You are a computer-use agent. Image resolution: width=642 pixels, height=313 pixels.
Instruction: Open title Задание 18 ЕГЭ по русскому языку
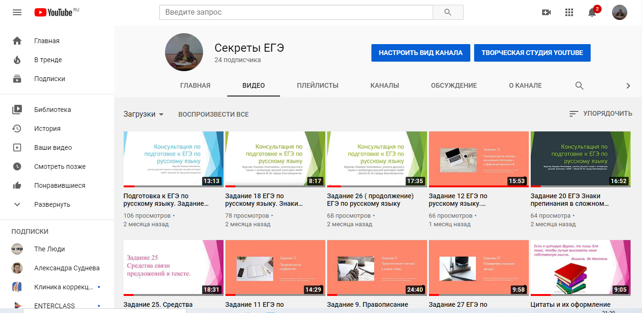(x=264, y=200)
